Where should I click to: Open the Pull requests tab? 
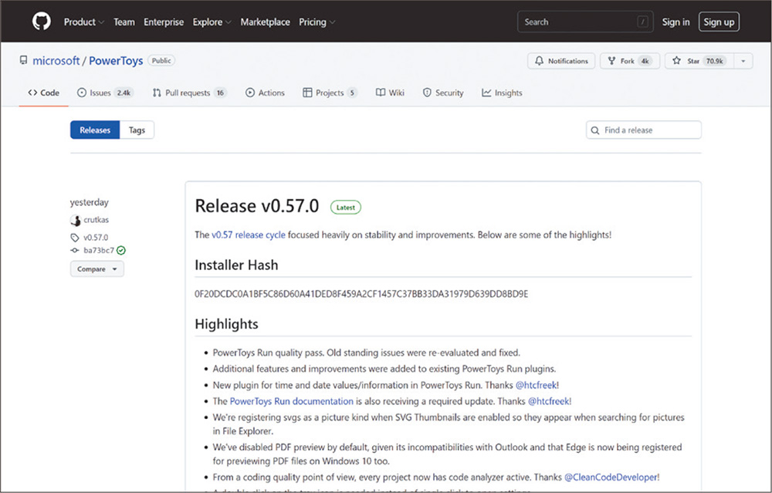coord(189,93)
